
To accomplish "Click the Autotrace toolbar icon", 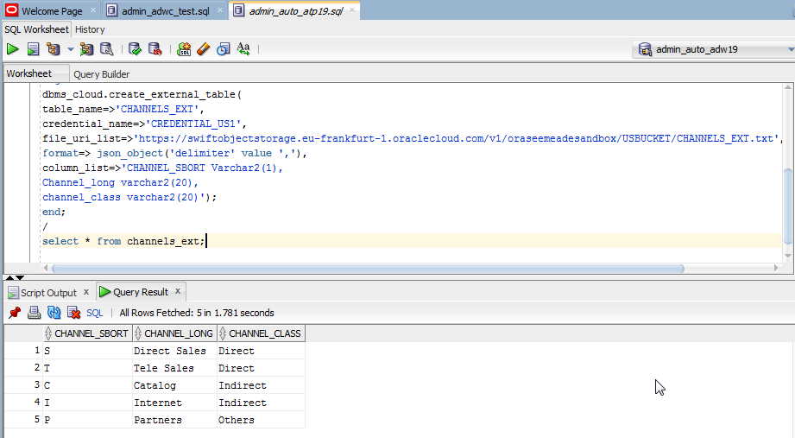I will (x=87, y=49).
